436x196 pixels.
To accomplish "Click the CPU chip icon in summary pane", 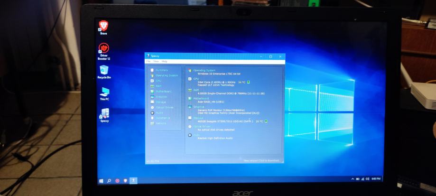I will pyautogui.click(x=190, y=79).
